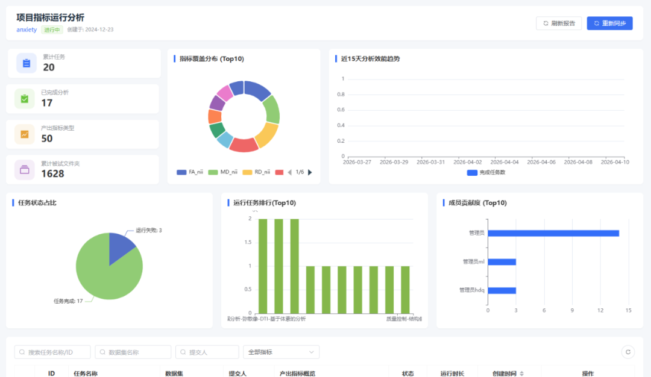The height and width of the screenshot is (377, 651).
Task: Click search icon in 数据集名称 field
Action: click(102, 352)
